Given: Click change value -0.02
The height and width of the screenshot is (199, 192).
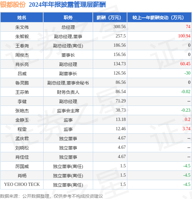Looking at the screenshot, I should click(x=186, y=92).
